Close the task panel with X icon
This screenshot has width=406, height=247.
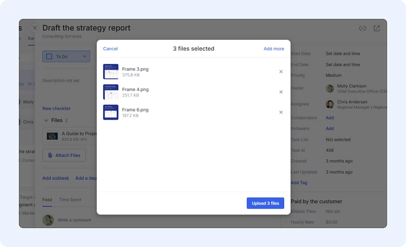[x=35, y=28]
